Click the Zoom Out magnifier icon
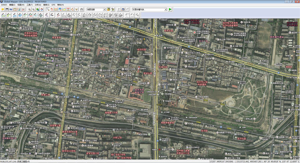The height and width of the screenshot is (163, 300). tap(33, 9)
